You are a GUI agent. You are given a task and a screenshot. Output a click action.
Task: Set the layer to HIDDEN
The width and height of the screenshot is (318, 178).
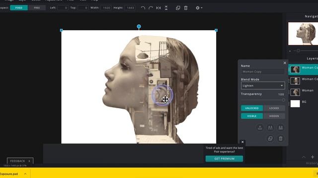click(274, 116)
